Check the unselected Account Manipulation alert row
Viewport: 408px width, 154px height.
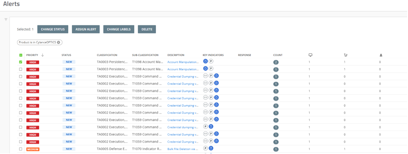click(21, 69)
